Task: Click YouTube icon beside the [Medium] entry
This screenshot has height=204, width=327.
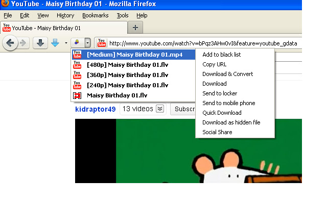Action: pyautogui.click(x=77, y=55)
